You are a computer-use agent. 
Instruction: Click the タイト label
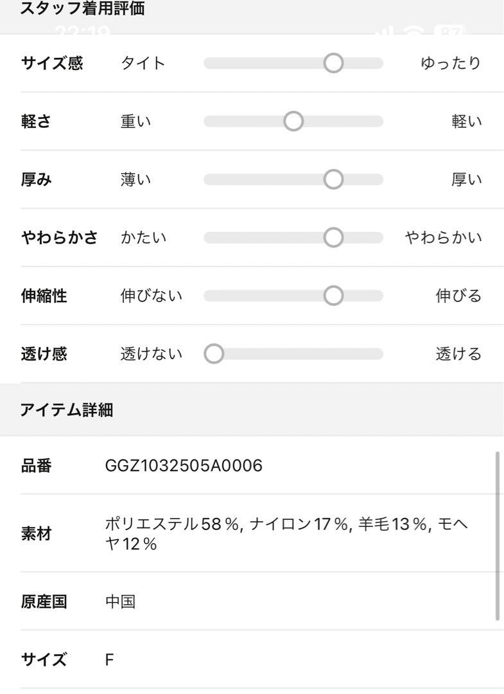[x=143, y=63]
